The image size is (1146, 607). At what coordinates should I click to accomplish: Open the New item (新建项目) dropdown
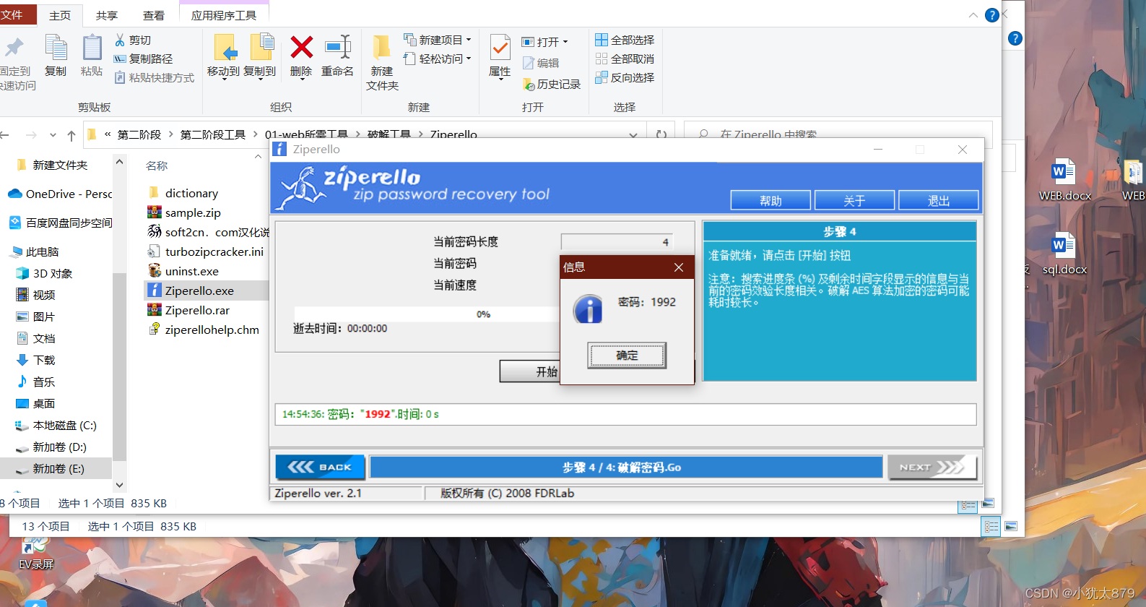click(438, 40)
